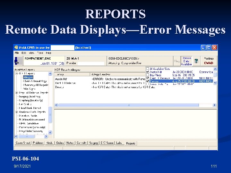Select Blood Bank Report item

pyautogui.click(x=30, y=108)
